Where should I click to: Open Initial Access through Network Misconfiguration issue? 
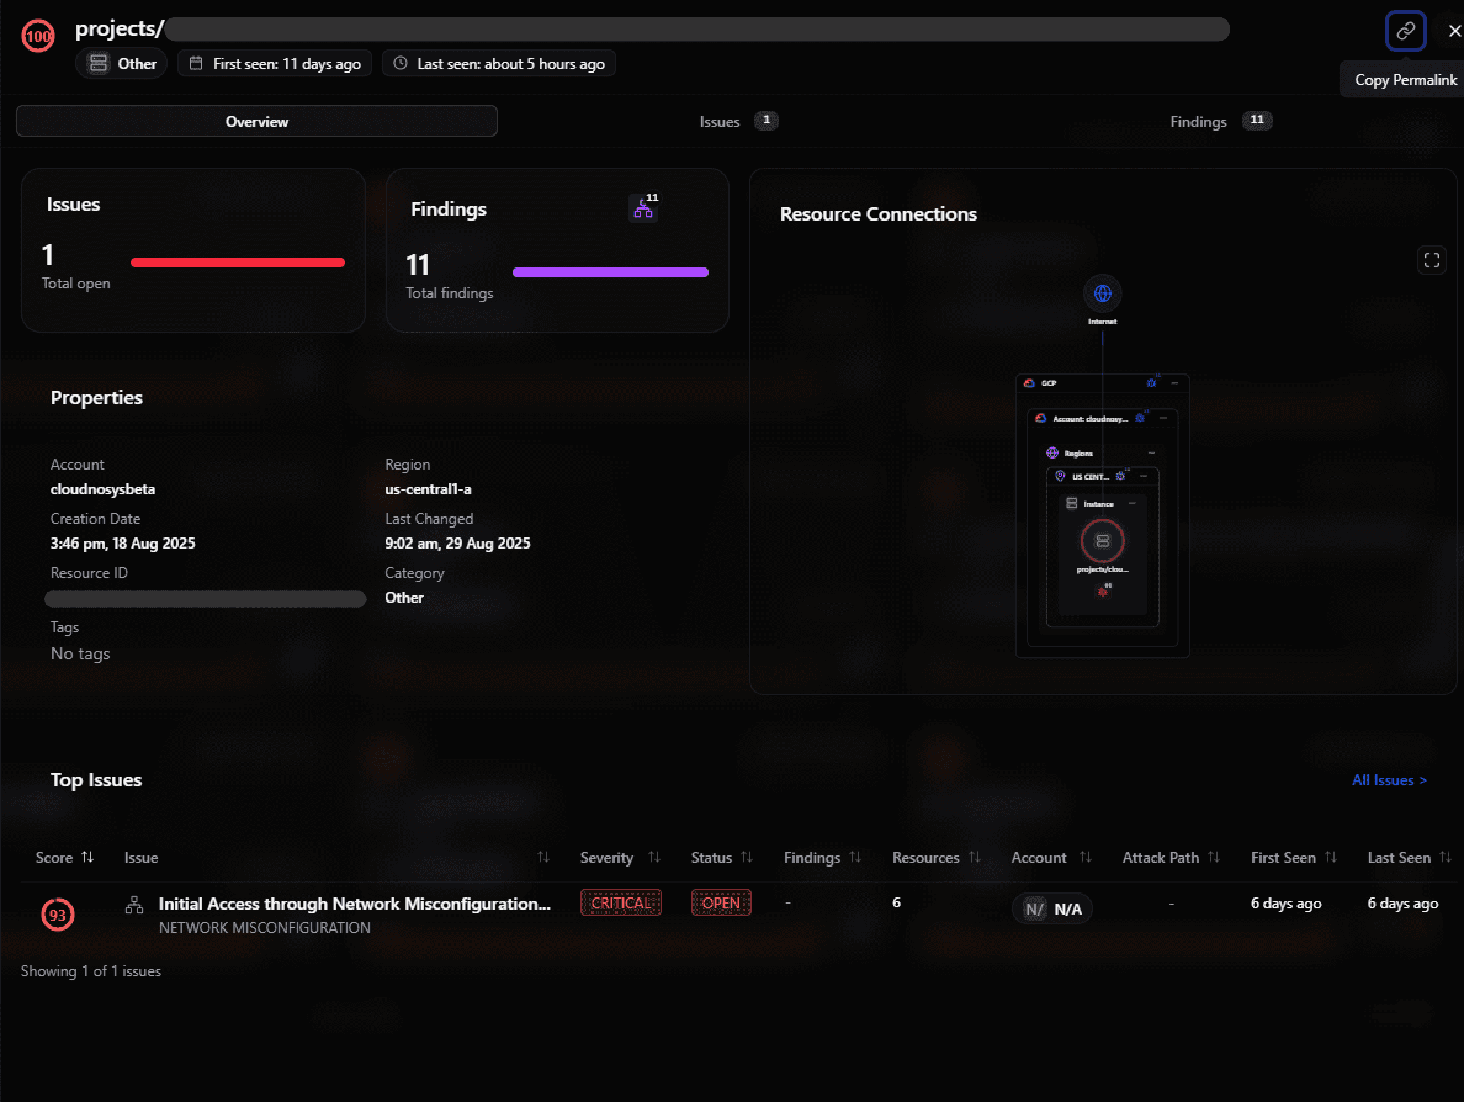(x=354, y=904)
